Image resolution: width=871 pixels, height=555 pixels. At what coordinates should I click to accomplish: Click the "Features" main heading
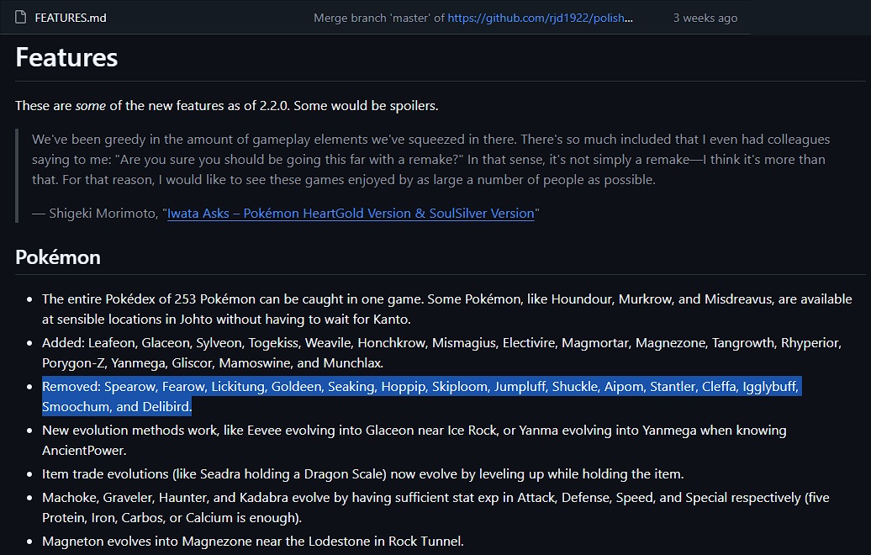tap(66, 57)
